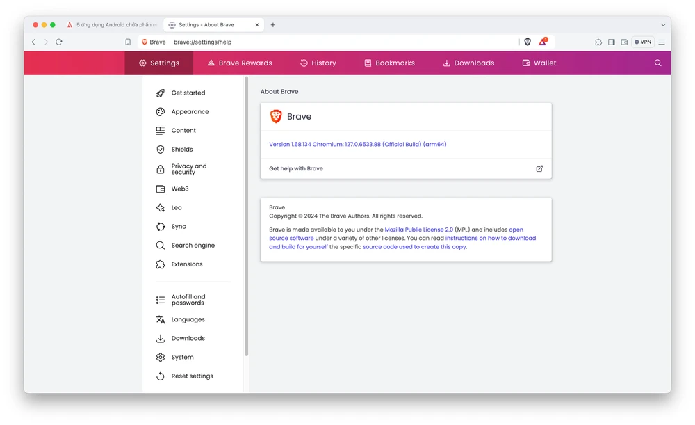The image size is (695, 425).
Task: Reload the current page
Action: (59, 42)
